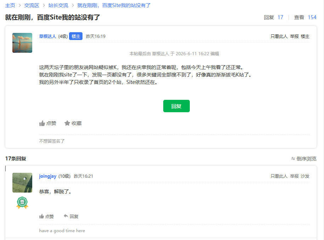Click the reply timestamp 昨天16:21
324x240 pixels.
tap(84, 176)
